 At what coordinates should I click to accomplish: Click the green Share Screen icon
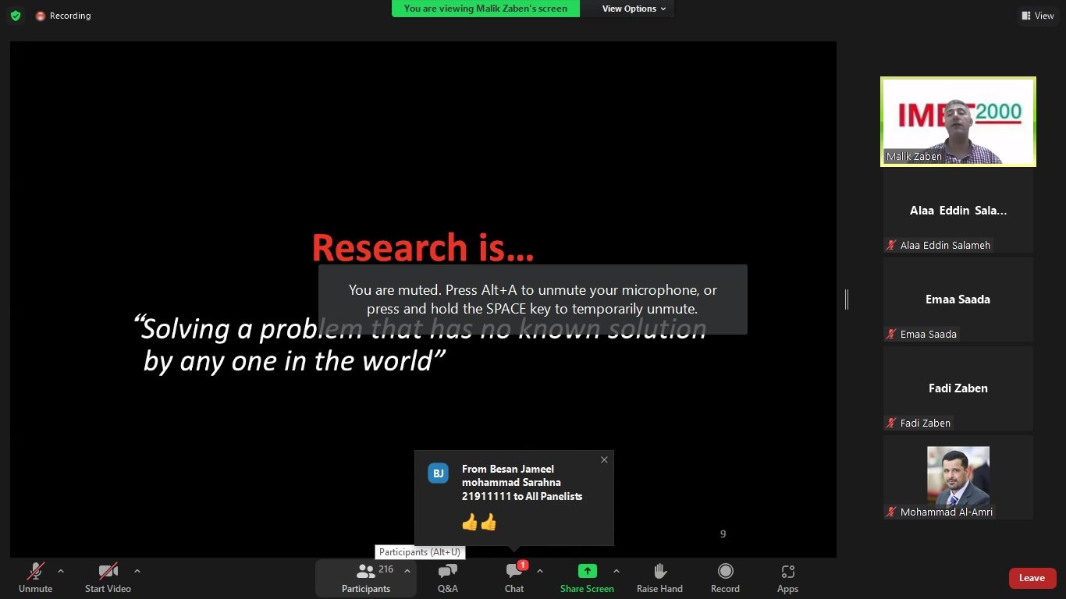(587, 572)
